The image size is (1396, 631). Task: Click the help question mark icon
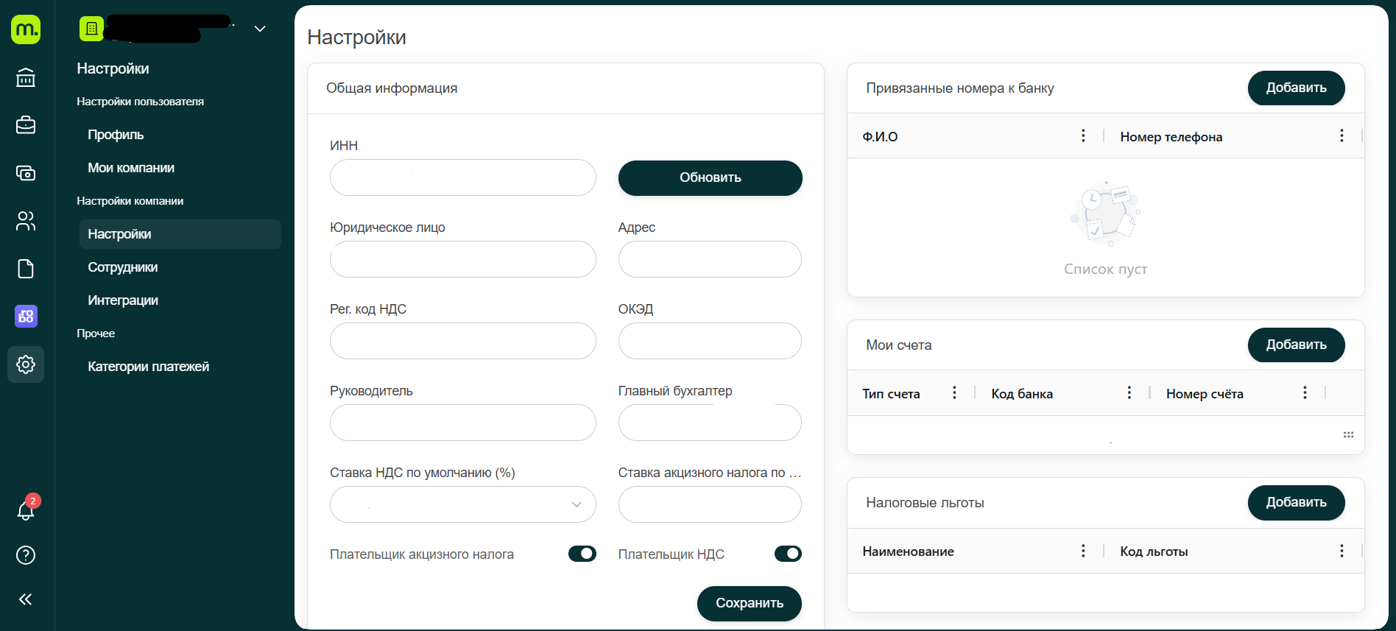tap(26, 555)
